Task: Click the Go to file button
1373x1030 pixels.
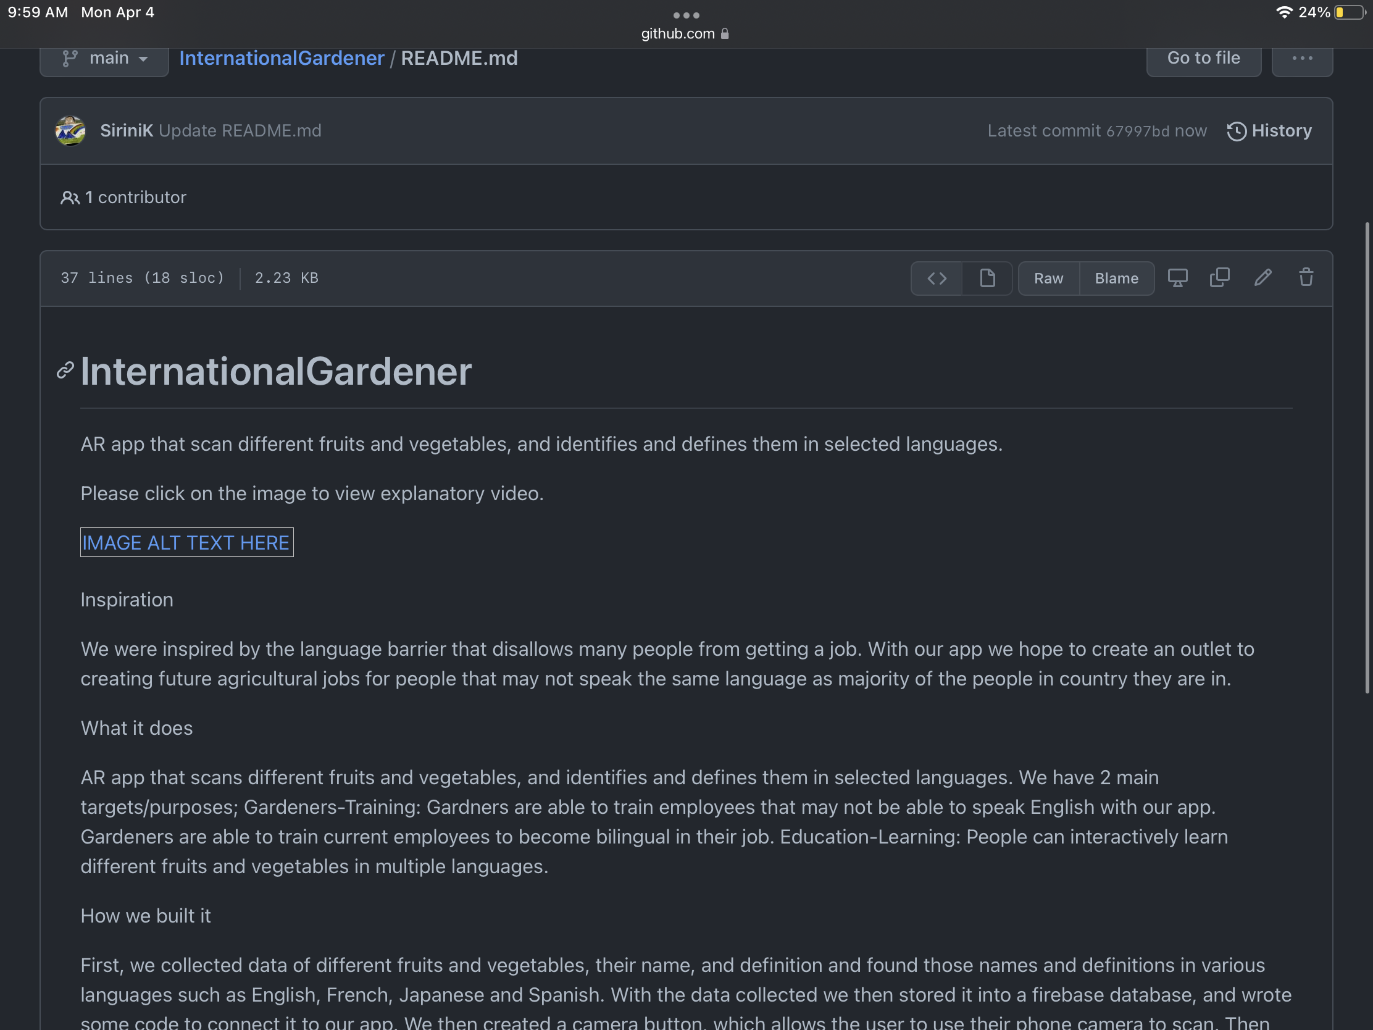Action: click(1203, 59)
